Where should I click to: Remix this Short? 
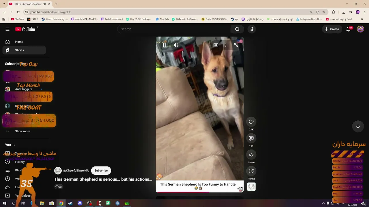pos(251,171)
